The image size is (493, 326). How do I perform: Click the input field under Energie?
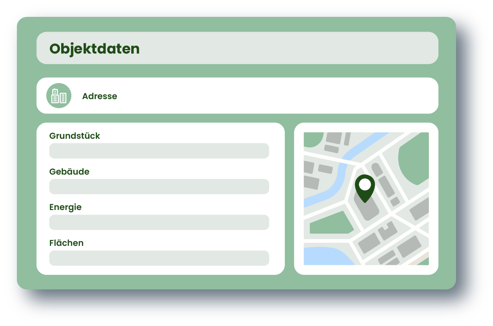159,222
